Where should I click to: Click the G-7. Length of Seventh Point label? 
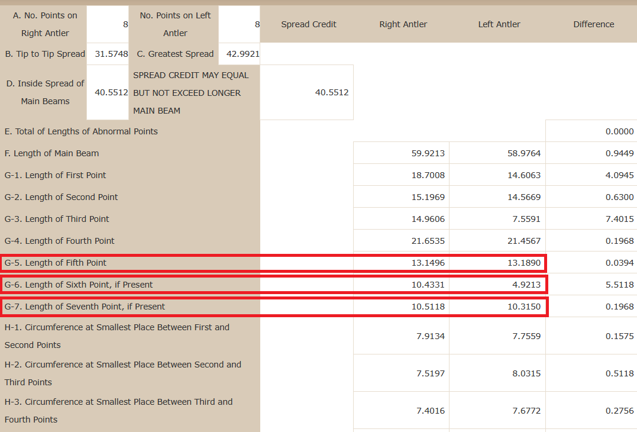point(85,307)
